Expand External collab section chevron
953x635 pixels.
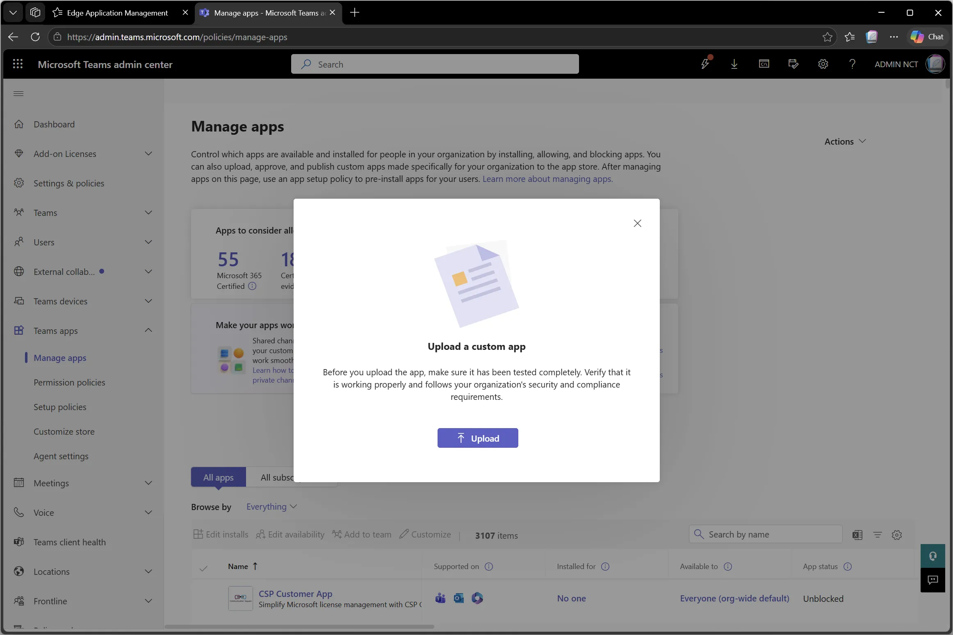point(148,272)
